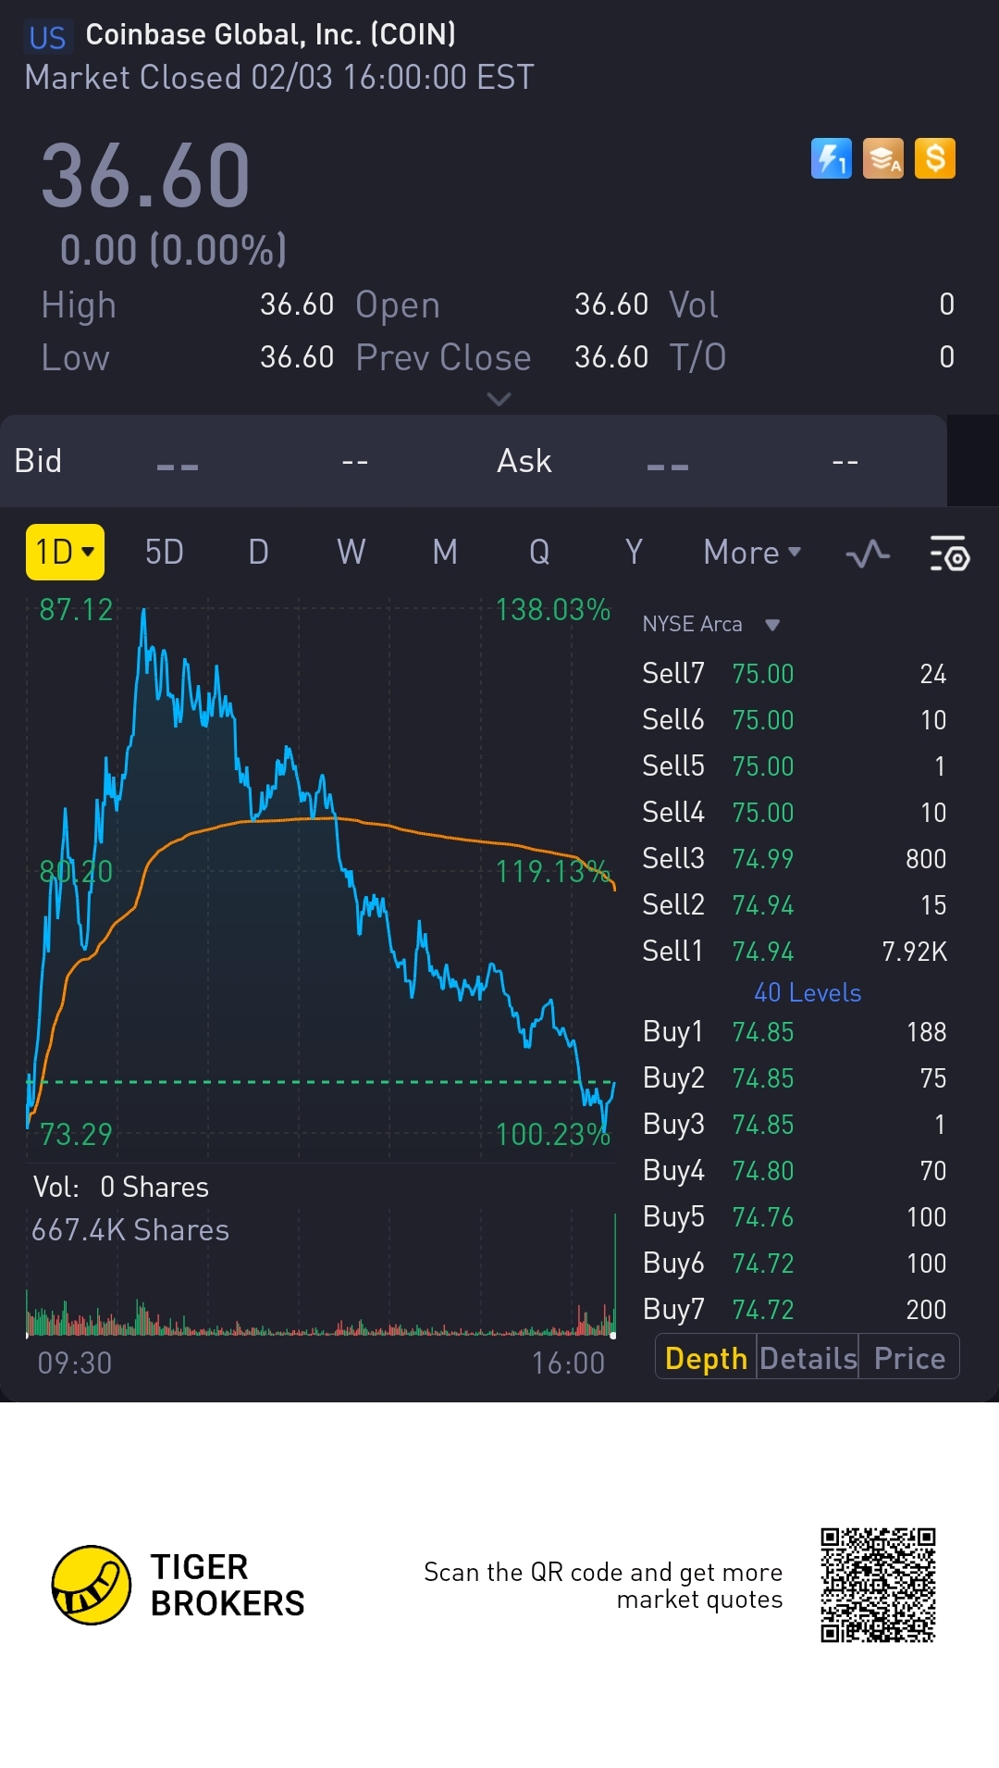Tap the Open 36.60 value
Viewport: 999px width, 1768px height.
tap(611, 305)
